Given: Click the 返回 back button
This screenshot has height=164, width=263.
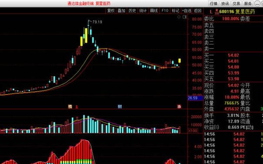Looking at the screenshot, I should [x=197, y=11].
